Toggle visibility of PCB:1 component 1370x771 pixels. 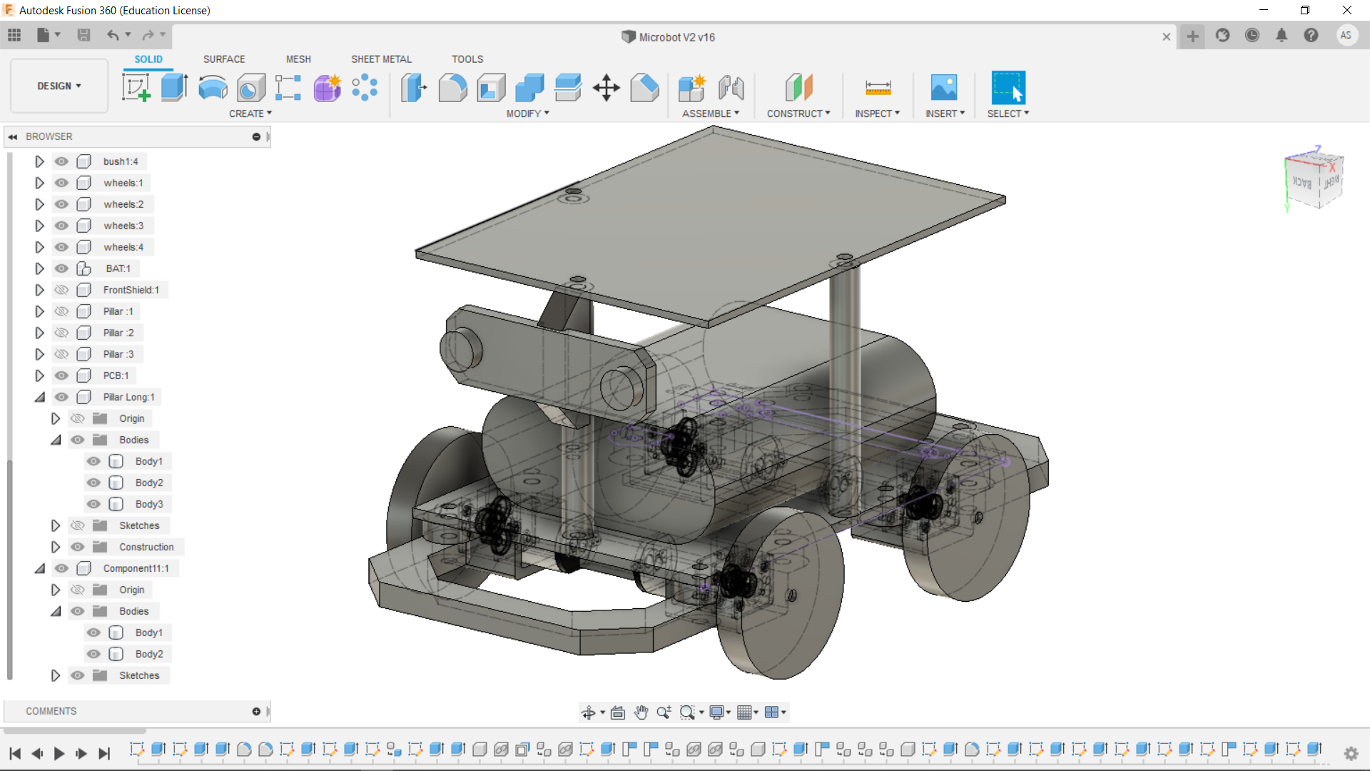tap(60, 375)
